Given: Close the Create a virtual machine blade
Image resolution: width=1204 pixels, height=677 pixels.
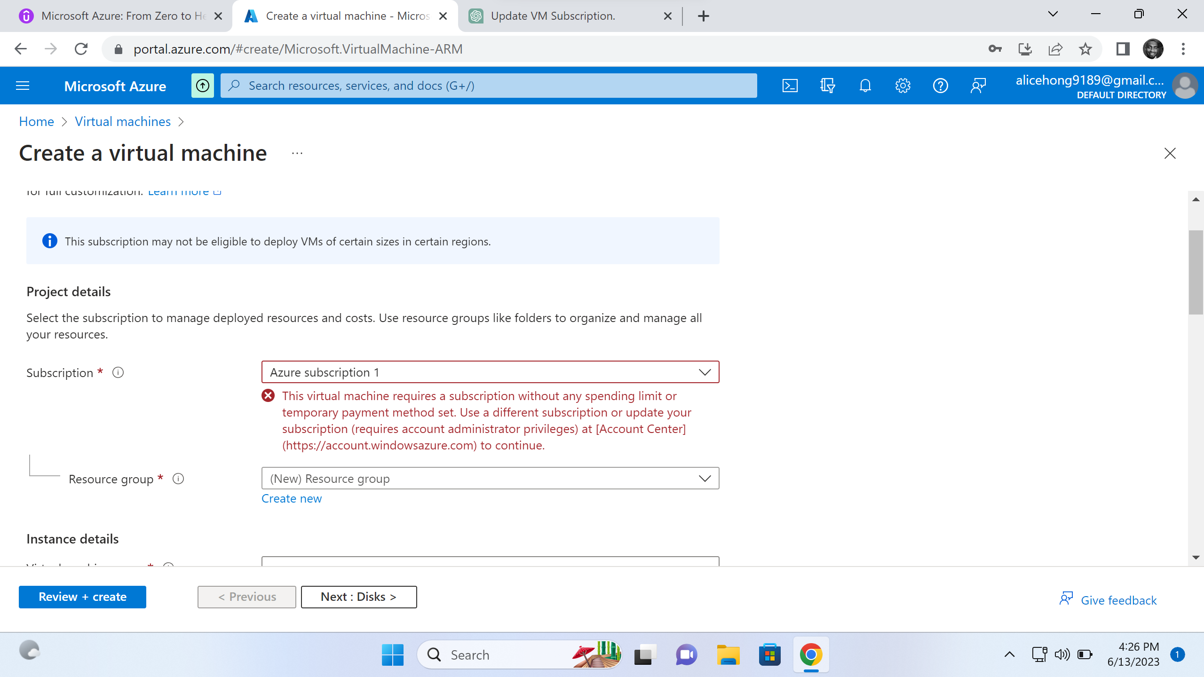Looking at the screenshot, I should pos(1170,153).
